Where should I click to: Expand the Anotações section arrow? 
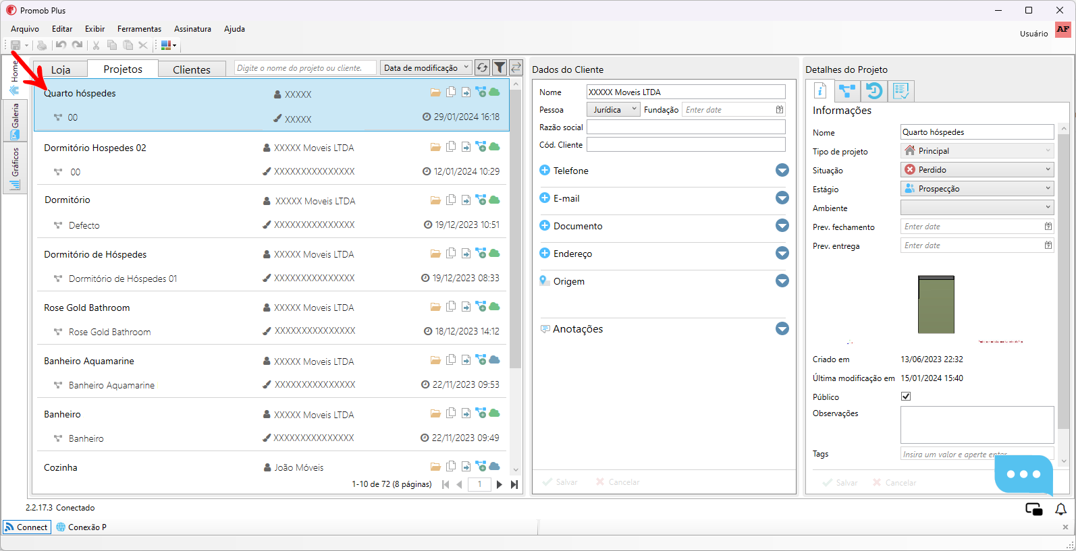tap(782, 328)
